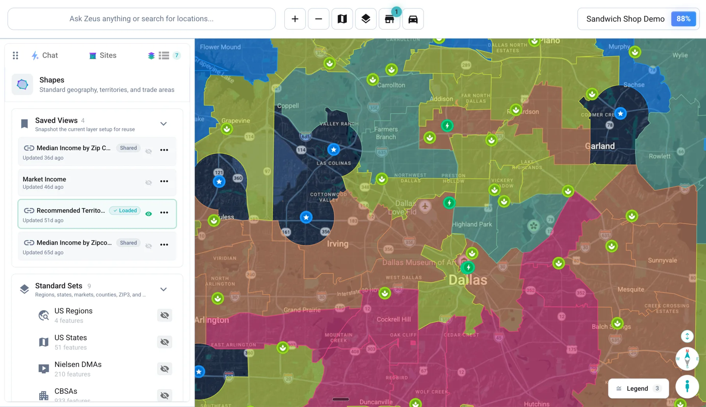Open the car drive-time toolbar button
This screenshot has height=407, width=706.
tap(413, 19)
